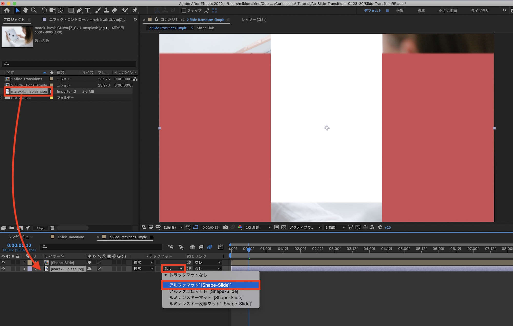Select the Hand tool in toolbar
This screenshot has height=326, width=513.
click(x=25, y=10)
